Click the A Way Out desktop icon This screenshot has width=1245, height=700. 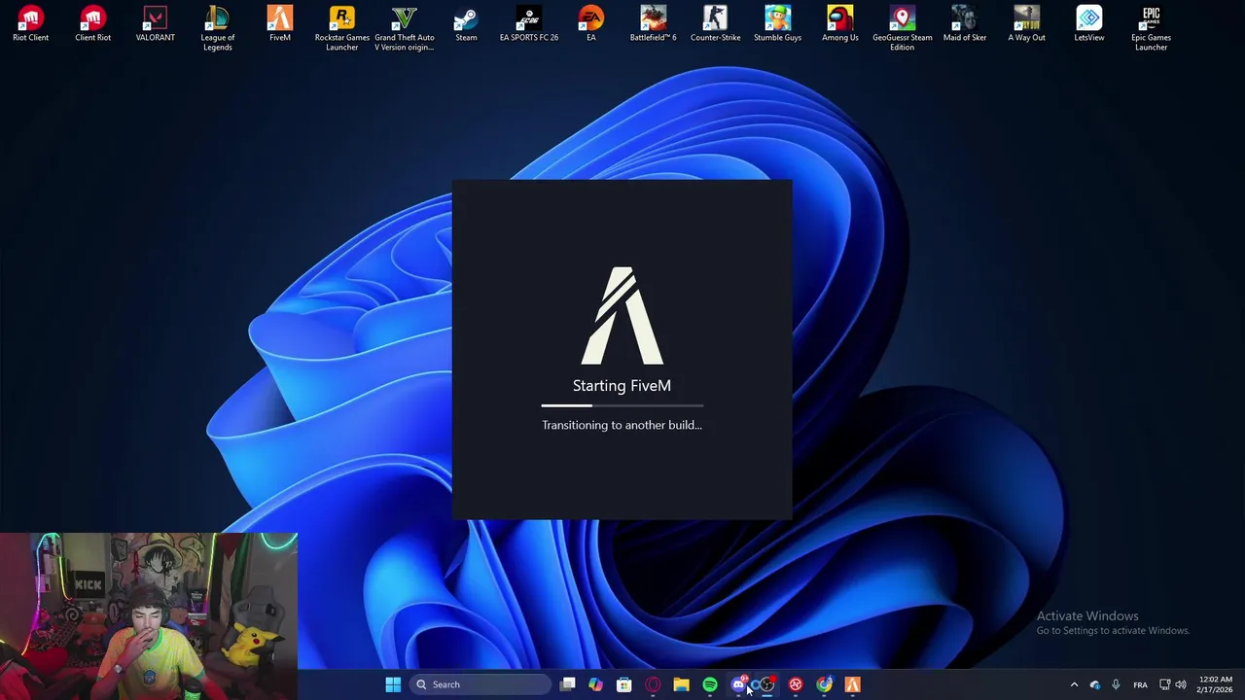coord(1027,24)
